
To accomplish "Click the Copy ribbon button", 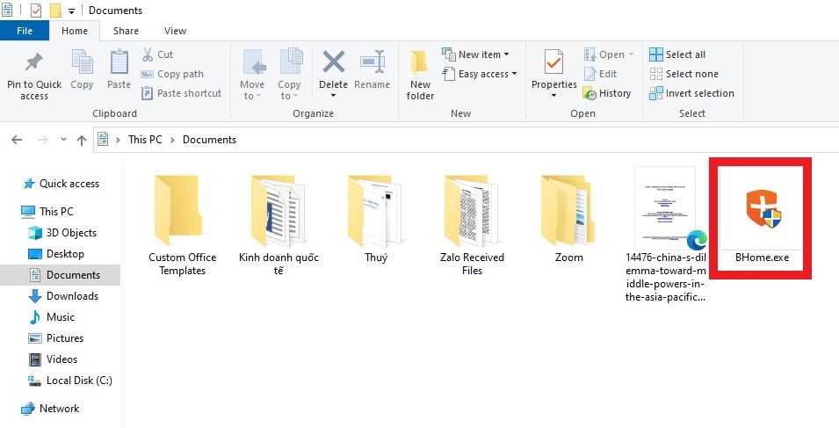I will (x=82, y=70).
